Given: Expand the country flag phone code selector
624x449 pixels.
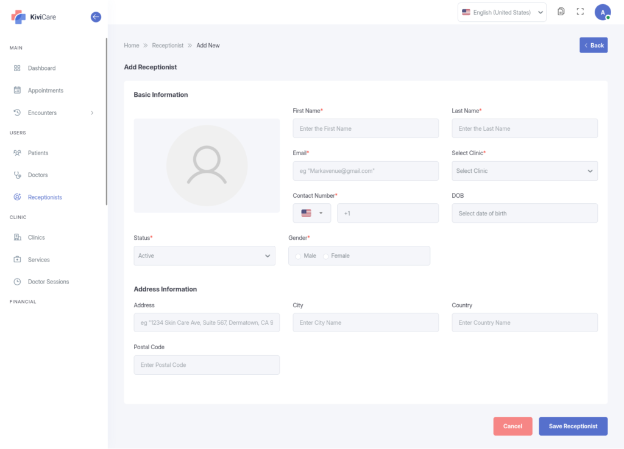Looking at the screenshot, I should point(311,214).
